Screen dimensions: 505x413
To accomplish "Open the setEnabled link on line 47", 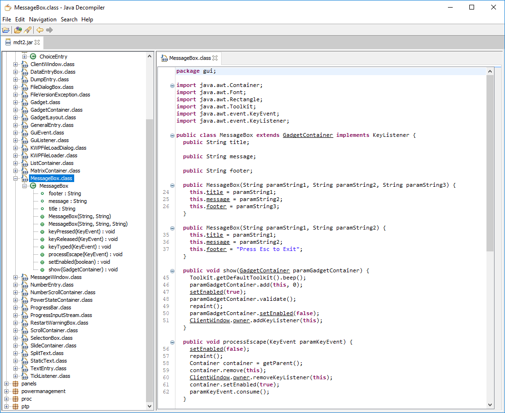I will (206, 292).
